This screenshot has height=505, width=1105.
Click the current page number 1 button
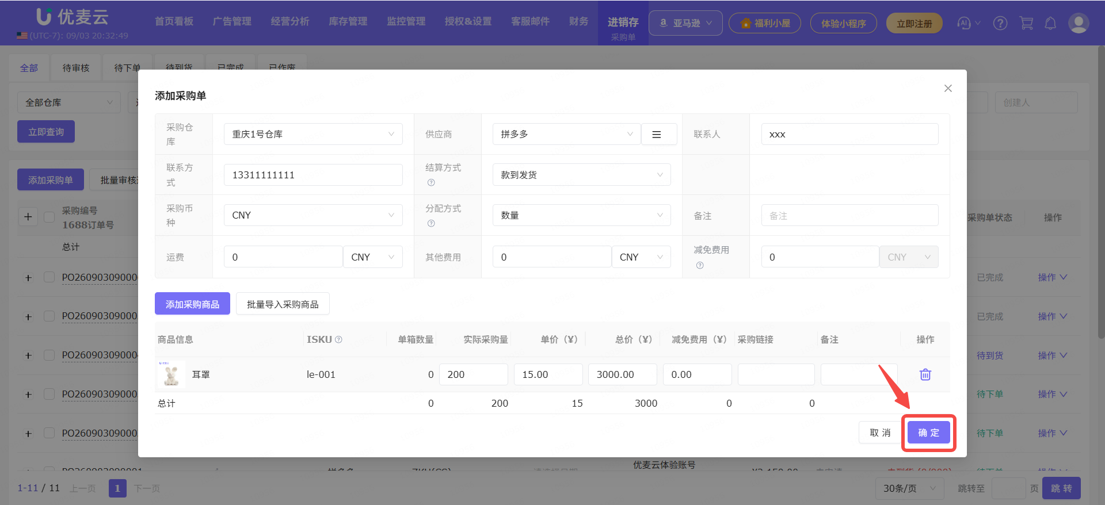click(117, 488)
